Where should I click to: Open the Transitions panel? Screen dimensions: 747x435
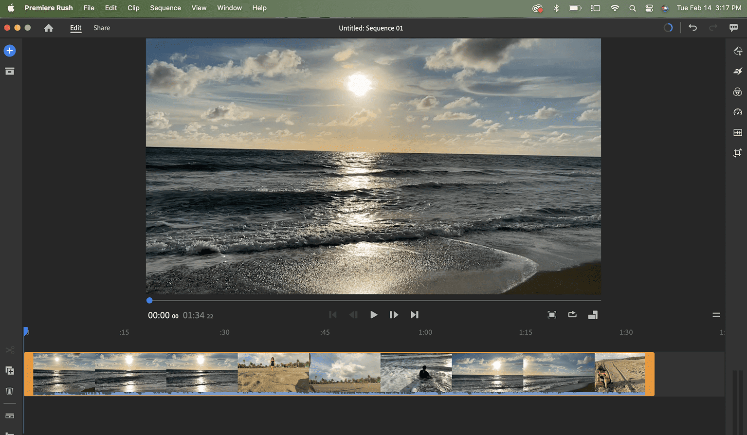point(738,71)
